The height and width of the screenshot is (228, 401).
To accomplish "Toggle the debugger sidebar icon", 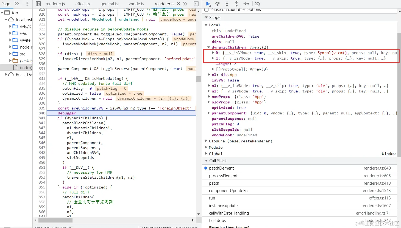I will click(196, 4).
